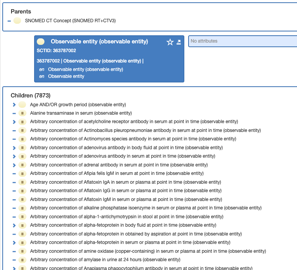The width and height of the screenshot is (297, 270).
Task: Select alkaline phosphatase isoenzyme in serum entry
Action: [x=146, y=208]
